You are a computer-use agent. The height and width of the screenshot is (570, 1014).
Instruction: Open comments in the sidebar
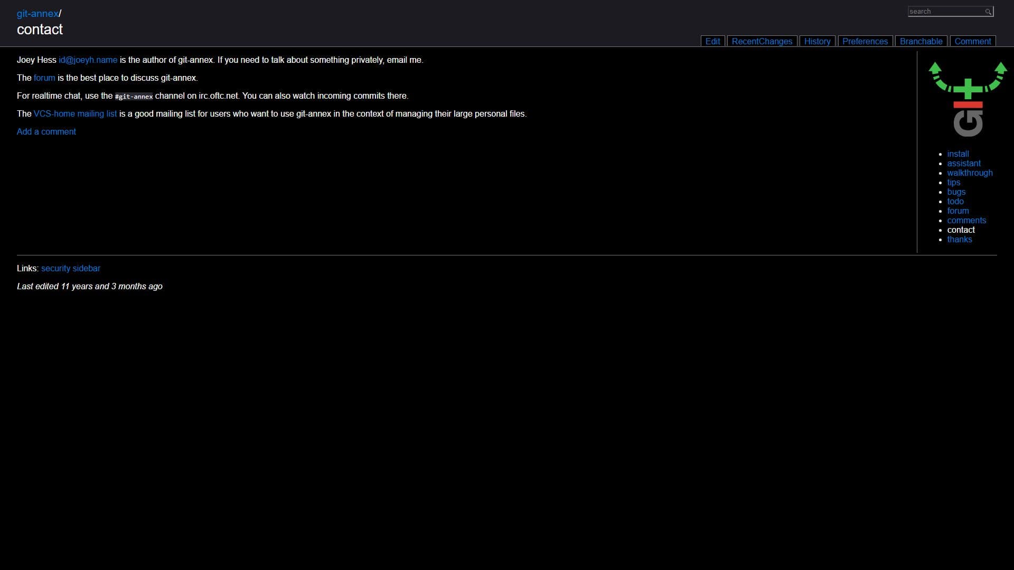(966, 221)
